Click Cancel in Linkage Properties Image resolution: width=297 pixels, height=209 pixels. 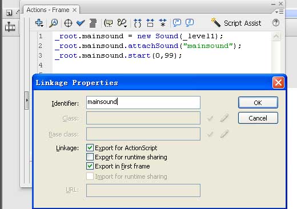tap(258, 118)
